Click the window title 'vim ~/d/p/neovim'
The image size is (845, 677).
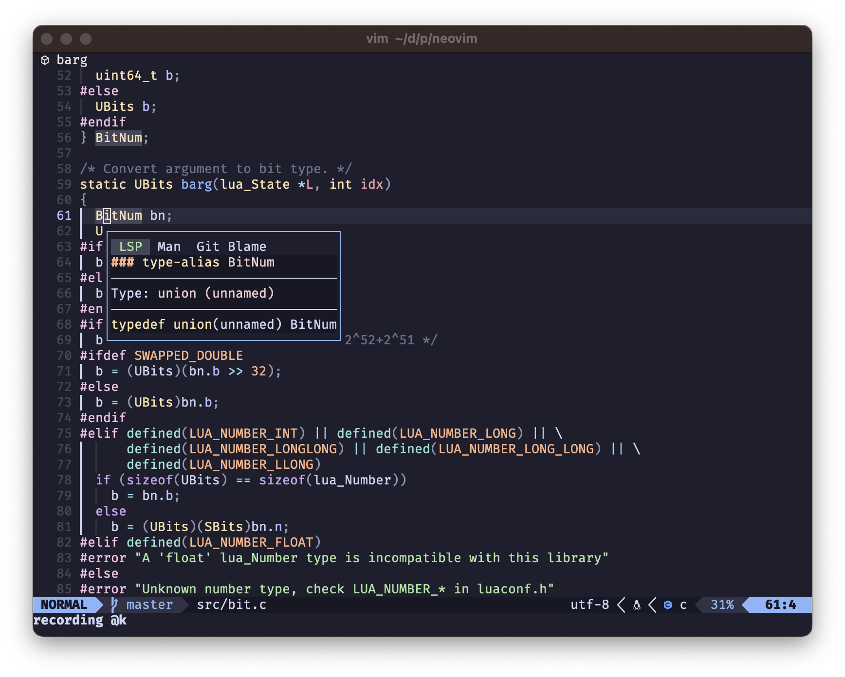pos(422,38)
